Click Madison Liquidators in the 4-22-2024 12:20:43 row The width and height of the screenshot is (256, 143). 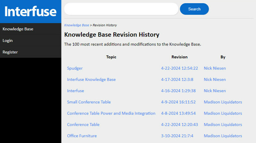[x=223, y=124]
